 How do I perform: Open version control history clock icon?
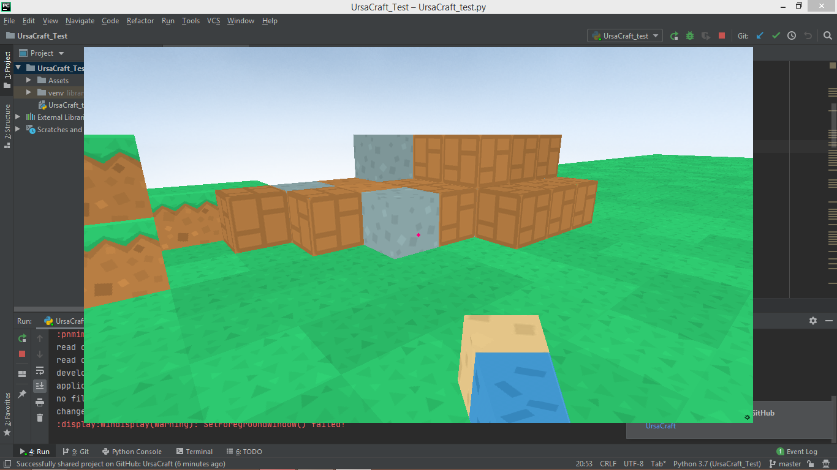point(790,35)
